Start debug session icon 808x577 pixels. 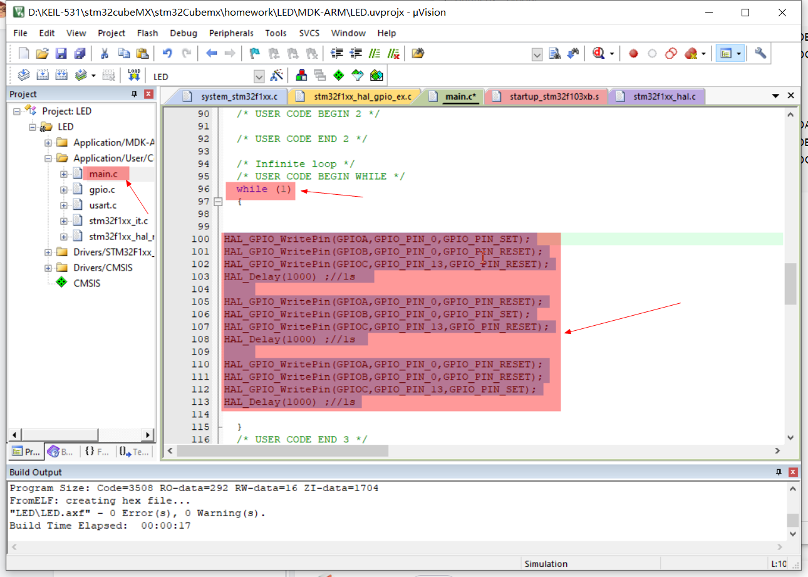point(598,54)
